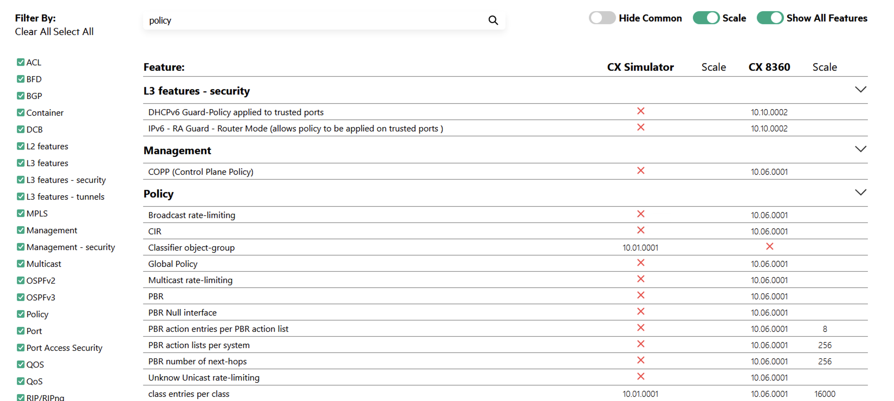Uncheck the Container filter checkbox
The height and width of the screenshot is (401, 894).
point(21,112)
